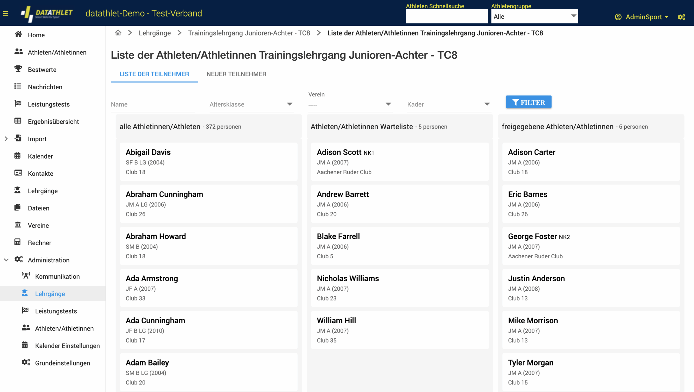Select the Tyler Morgan approved card
Screen dimensions: 694x392
(x=591, y=372)
